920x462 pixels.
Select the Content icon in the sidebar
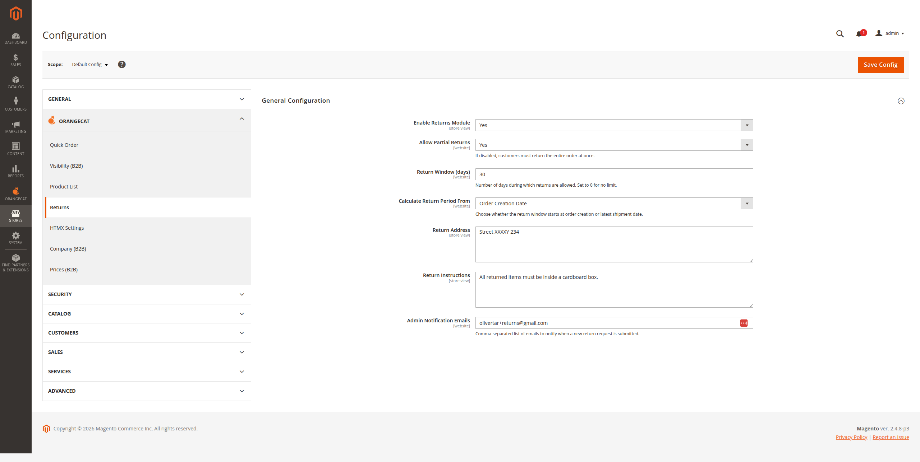[15, 149]
